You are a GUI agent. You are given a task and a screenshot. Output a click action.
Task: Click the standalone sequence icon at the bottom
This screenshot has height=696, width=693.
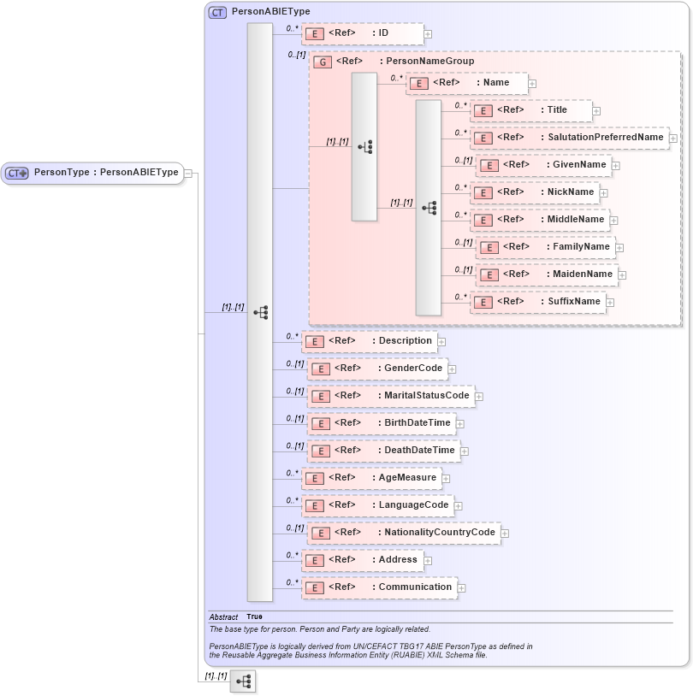point(243,681)
